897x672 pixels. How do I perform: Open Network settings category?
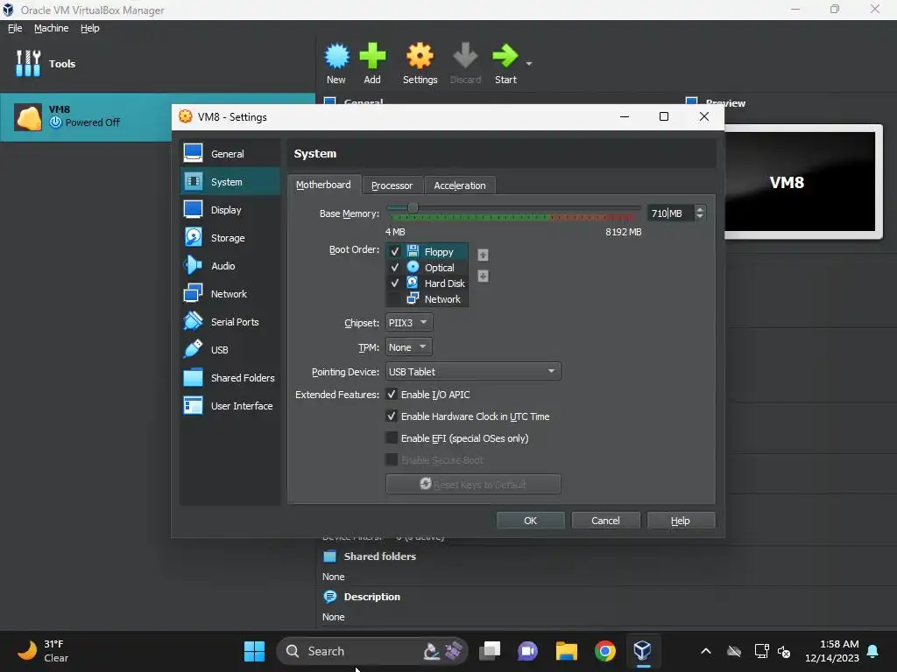click(x=230, y=294)
